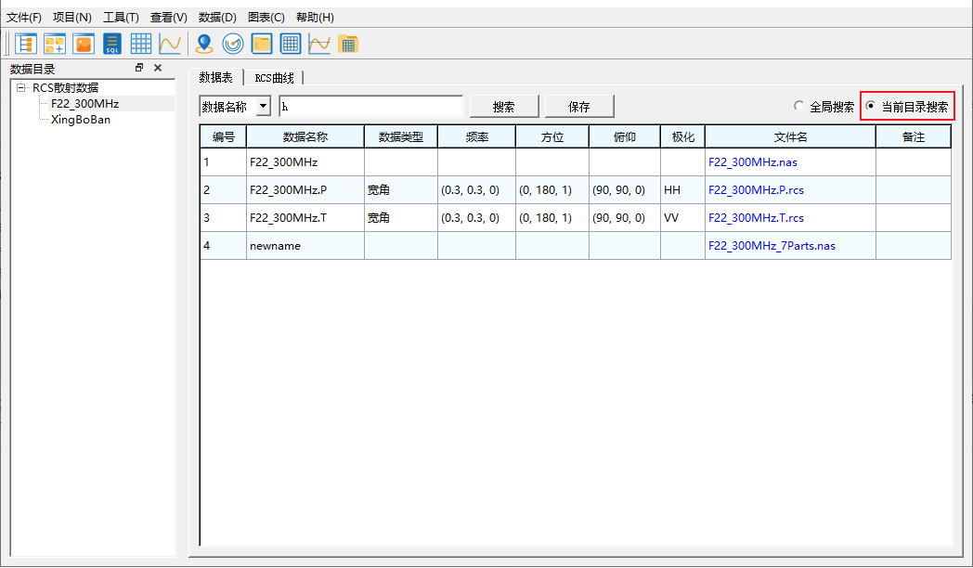
Task: Open the 数据(D) menu
Action: [x=218, y=18]
